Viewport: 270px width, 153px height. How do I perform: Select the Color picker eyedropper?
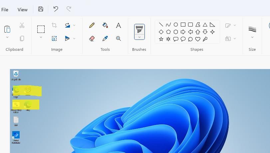point(105,38)
